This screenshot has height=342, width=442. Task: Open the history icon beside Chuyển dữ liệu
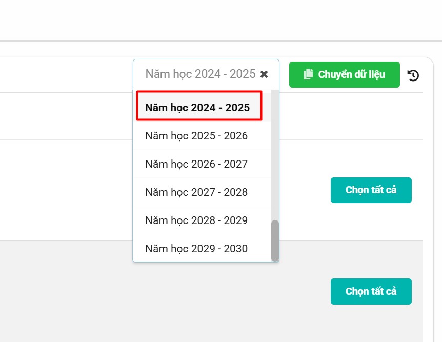coord(413,75)
